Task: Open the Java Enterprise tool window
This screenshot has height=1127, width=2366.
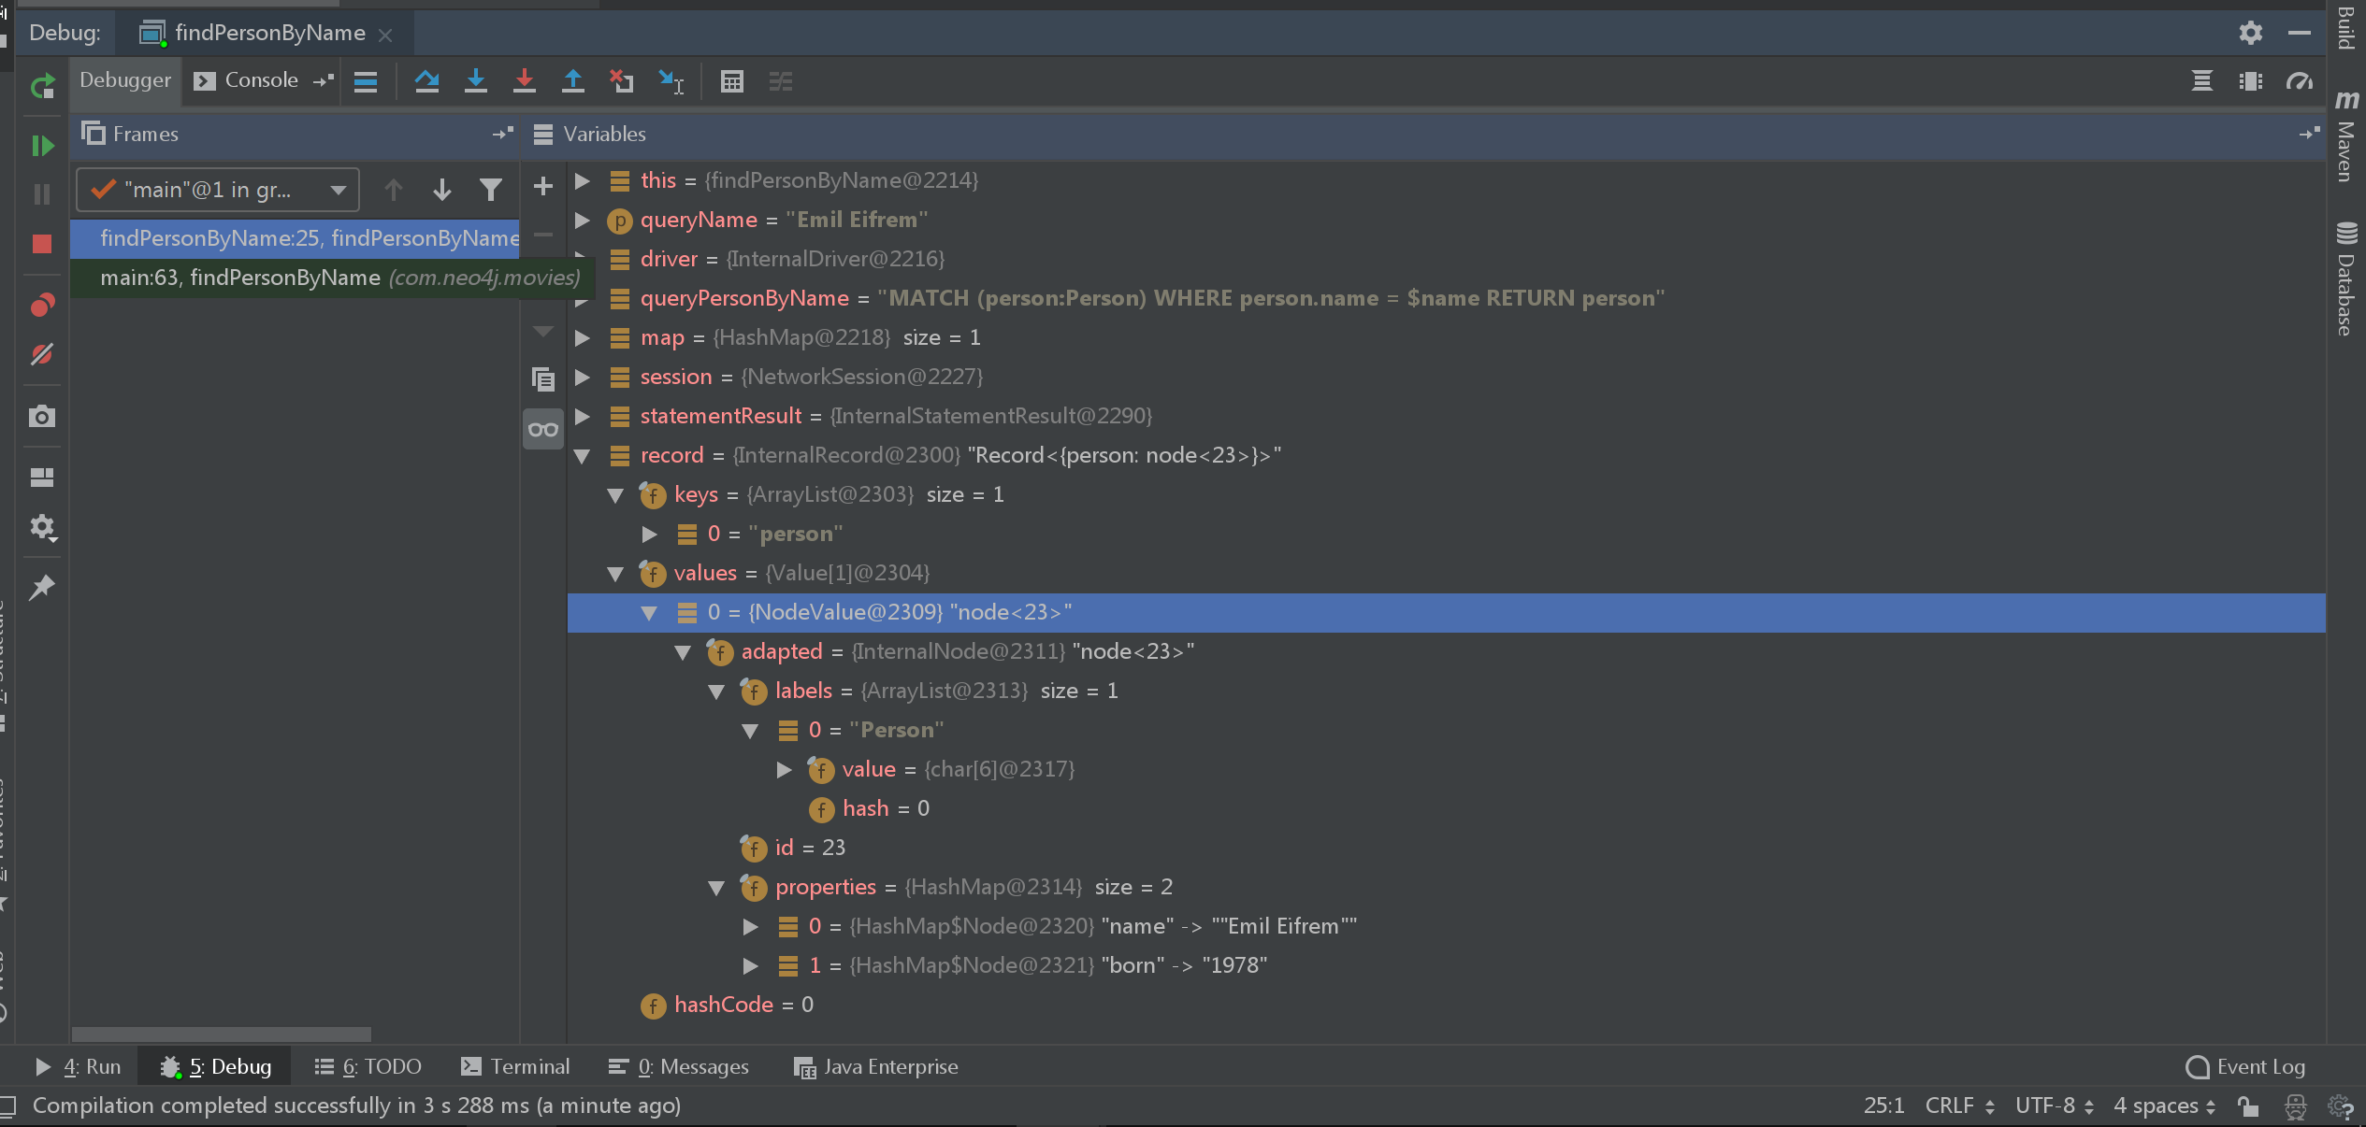Action: (x=875, y=1066)
